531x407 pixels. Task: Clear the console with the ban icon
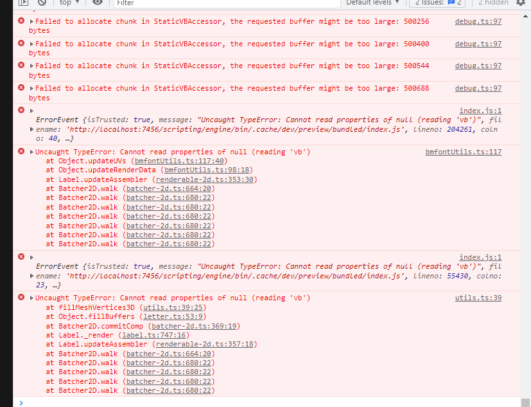pos(42,3)
